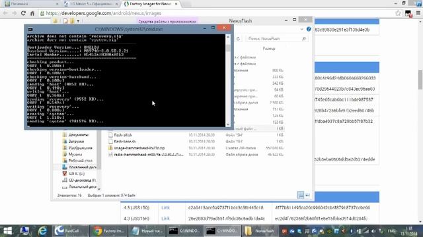
Task: Click the developers.google.com address bar
Action: 216,13
